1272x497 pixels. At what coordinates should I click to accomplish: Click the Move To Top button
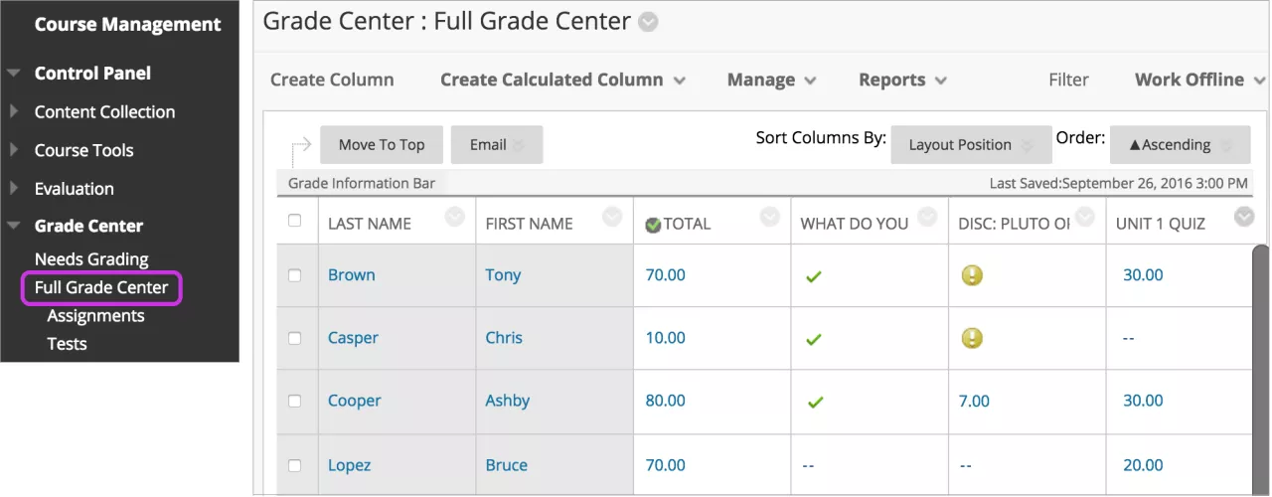pyautogui.click(x=382, y=145)
